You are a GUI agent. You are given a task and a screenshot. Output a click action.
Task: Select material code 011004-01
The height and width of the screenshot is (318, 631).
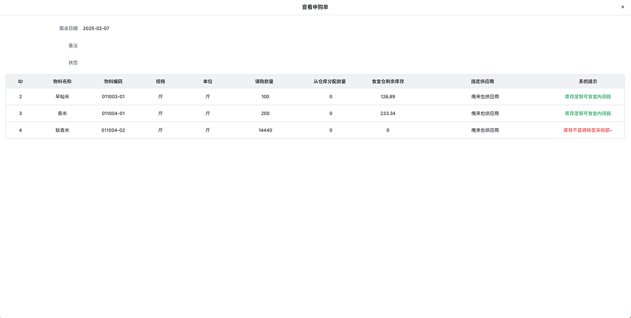pos(113,113)
